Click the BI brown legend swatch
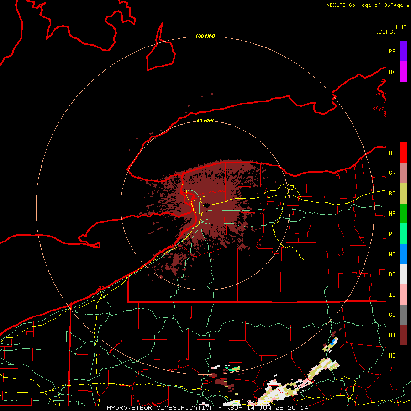 tap(403, 335)
